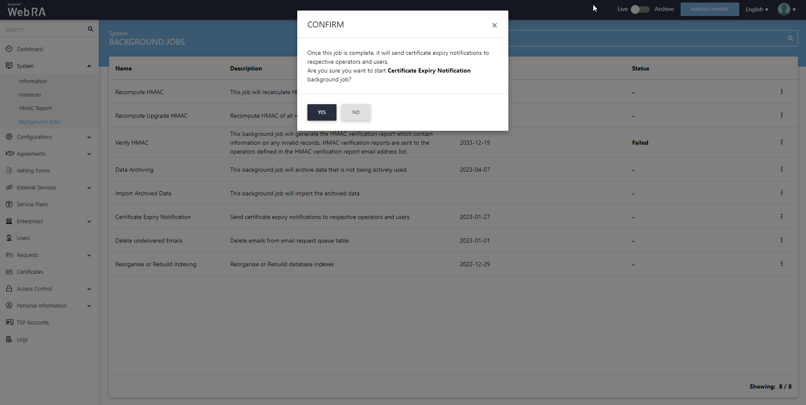Viewport: 806px width, 405px height.
Task: Open the HMAC Report submenu item
Action: [x=35, y=108]
